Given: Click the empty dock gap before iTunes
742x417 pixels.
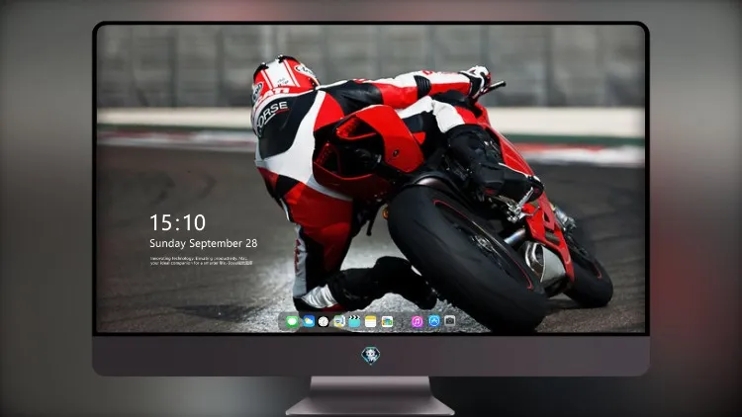Looking at the screenshot, I should 403,322.
